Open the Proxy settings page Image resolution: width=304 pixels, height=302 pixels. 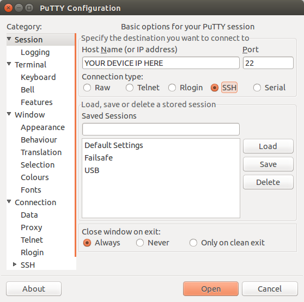(32, 227)
